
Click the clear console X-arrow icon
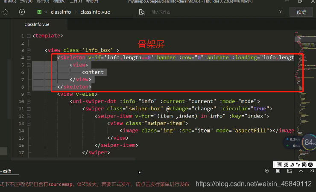point(312,171)
